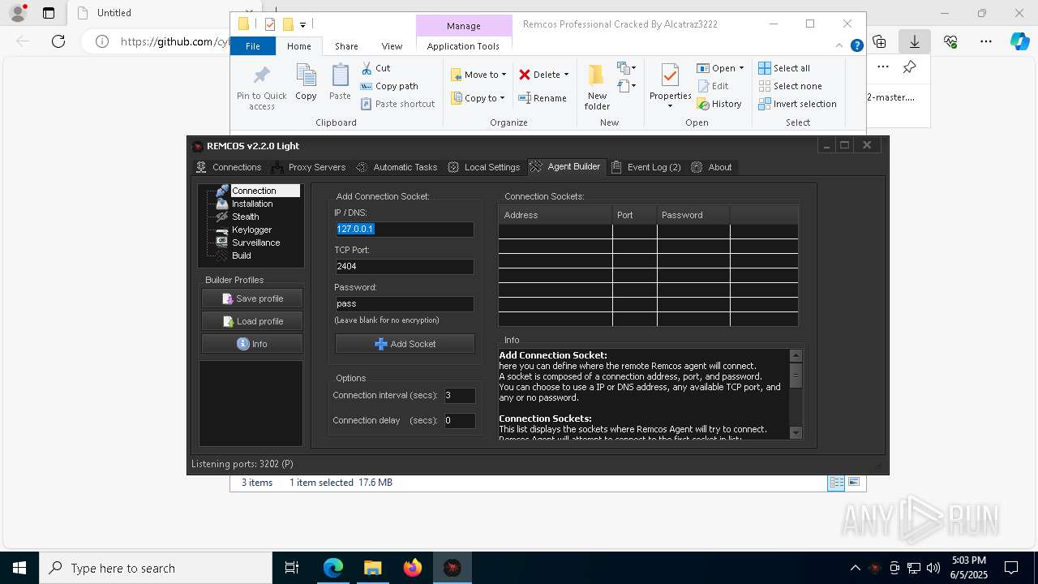
Task: Click the Add Socket button
Action: [x=405, y=344]
